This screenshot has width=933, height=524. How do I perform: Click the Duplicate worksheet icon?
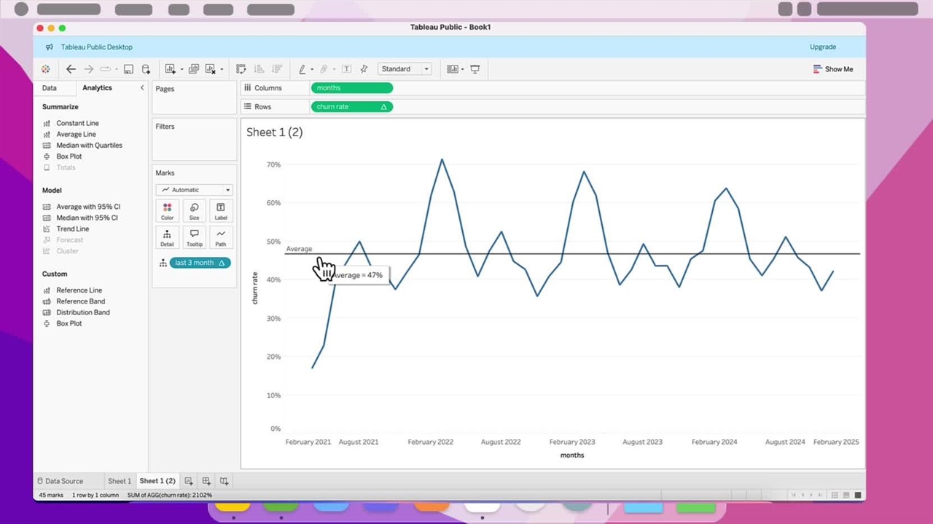point(194,69)
